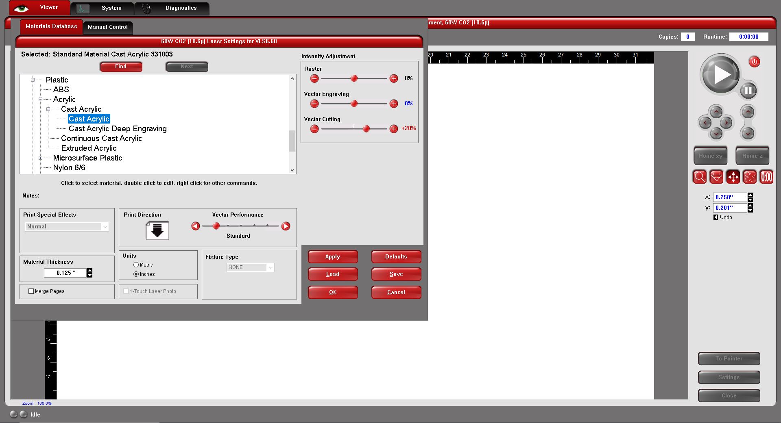The width and height of the screenshot is (781, 423).
Task: Decrease Raster intensity with minus
Action: click(314, 78)
